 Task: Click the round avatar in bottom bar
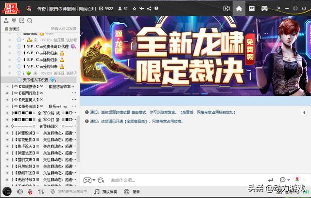coord(7,192)
